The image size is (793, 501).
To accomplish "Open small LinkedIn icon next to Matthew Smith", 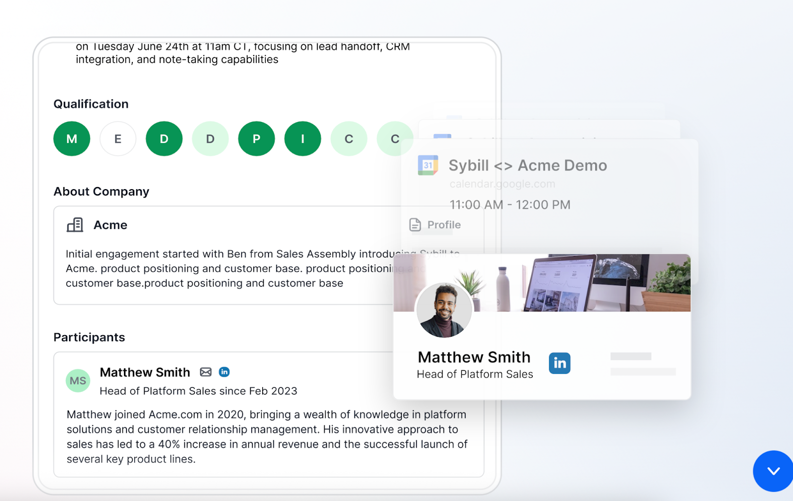I will 225,372.
